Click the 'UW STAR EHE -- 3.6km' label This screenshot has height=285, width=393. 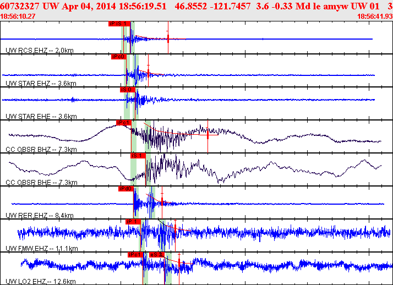(x=41, y=117)
